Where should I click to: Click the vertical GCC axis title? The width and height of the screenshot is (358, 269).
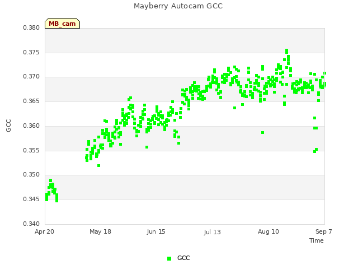click(x=8, y=126)
